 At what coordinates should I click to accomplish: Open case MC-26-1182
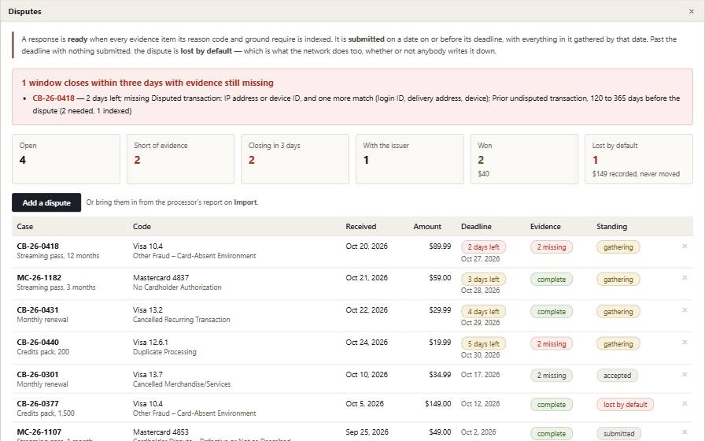click(x=39, y=278)
